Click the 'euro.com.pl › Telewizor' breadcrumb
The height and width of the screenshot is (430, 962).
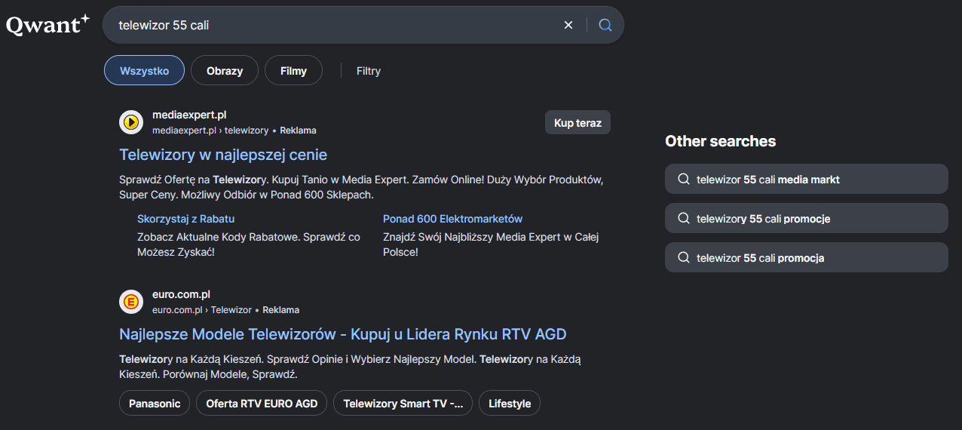pos(202,310)
